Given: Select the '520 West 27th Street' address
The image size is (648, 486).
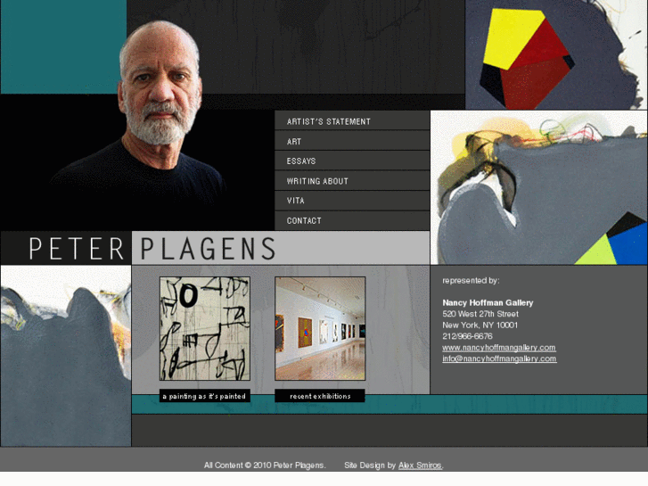Looking at the screenshot, I should point(480,314).
